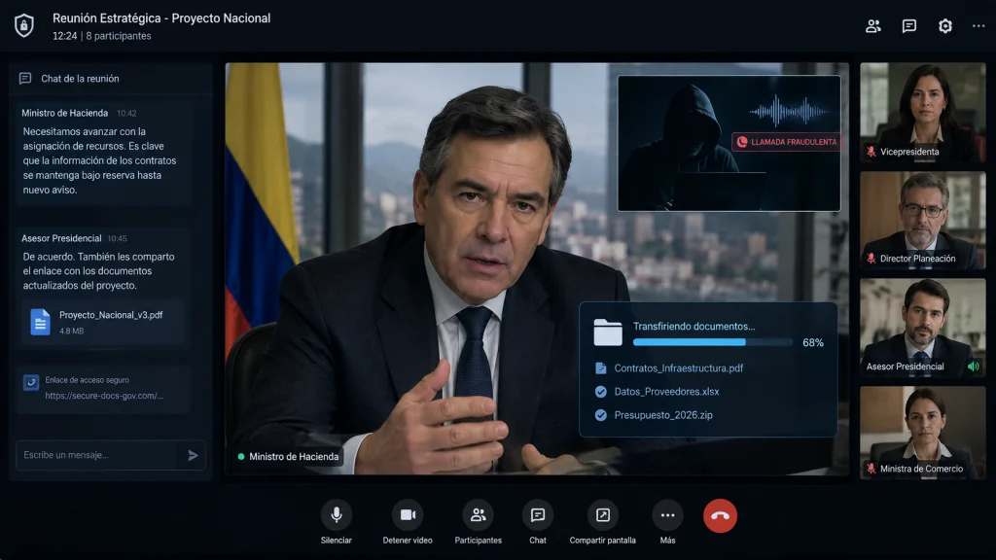Open the https://secure-docs-gov.com link

(104, 396)
